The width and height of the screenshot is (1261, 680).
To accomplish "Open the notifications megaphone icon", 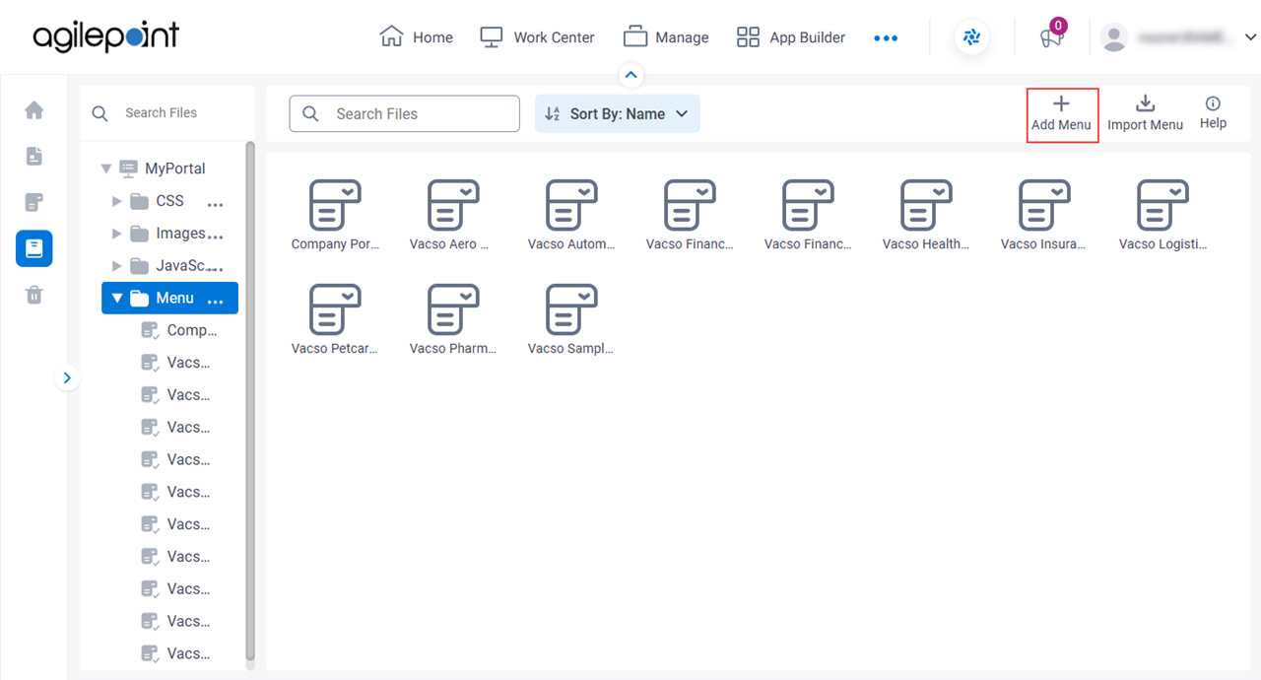I will [x=1051, y=37].
